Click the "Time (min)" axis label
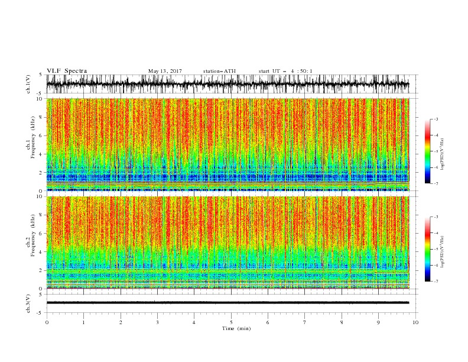 tap(236, 328)
